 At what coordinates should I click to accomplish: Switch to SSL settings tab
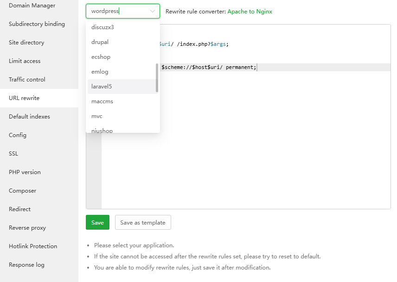[x=13, y=154]
